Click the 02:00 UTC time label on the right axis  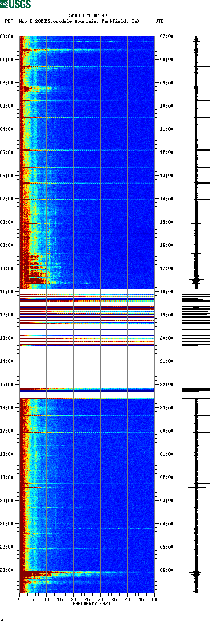pos(166,477)
